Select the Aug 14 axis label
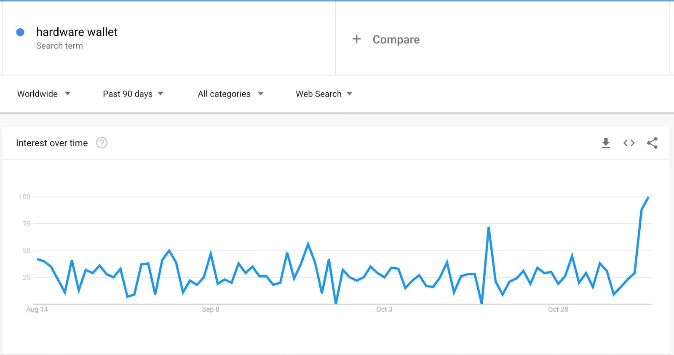This screenshot has height=355, width=674. (37, 309)
